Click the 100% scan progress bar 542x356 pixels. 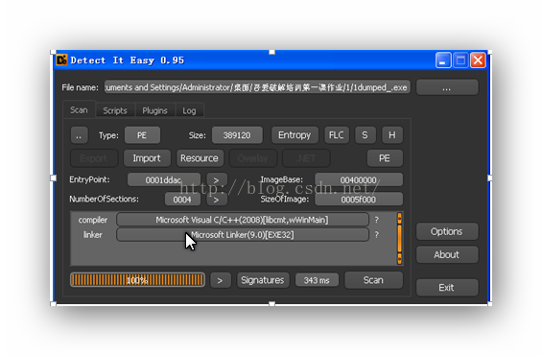click(x=137, y=280)
